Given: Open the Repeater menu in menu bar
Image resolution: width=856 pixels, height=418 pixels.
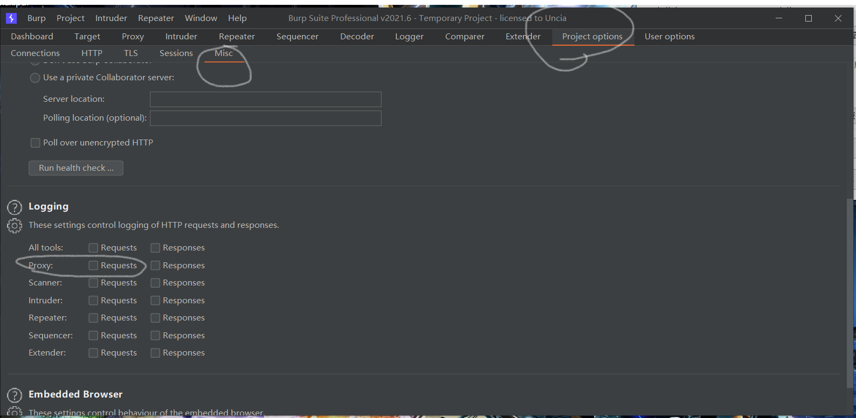Looking at the screenshot, I should tap(156, 18).
